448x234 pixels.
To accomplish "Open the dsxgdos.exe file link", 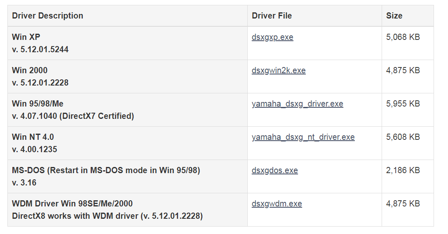I will [274, 171].
